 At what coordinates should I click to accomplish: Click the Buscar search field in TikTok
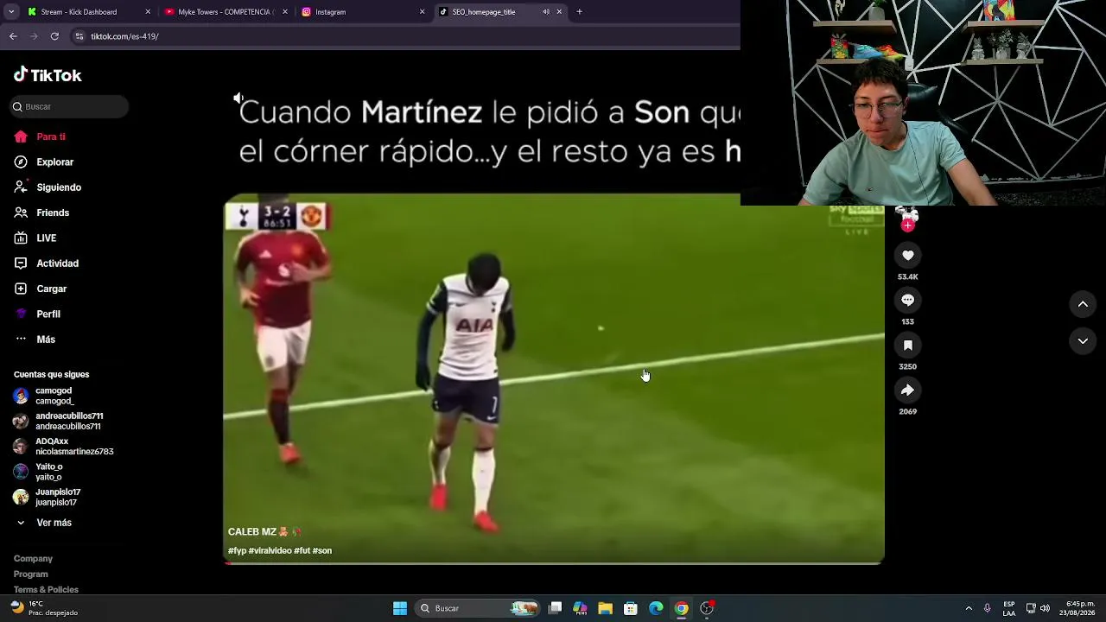click(x=70, y=106)
